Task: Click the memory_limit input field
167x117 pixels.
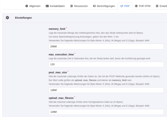Action: click(106, 46)
